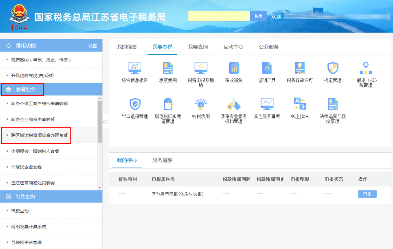Click the star icon beside 常用功能
This screenshot has height=249, width=393.
[8, 46]
